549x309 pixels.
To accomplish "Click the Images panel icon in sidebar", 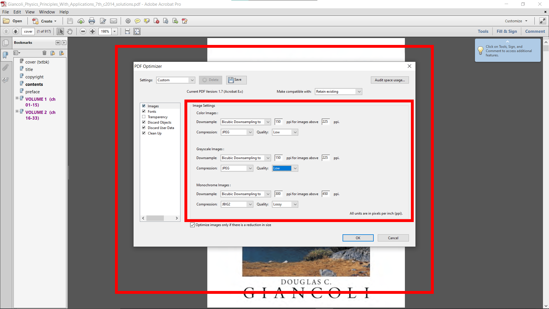I will pos(153,106).
